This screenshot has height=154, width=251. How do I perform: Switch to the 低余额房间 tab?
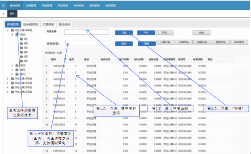click(30, 25)
